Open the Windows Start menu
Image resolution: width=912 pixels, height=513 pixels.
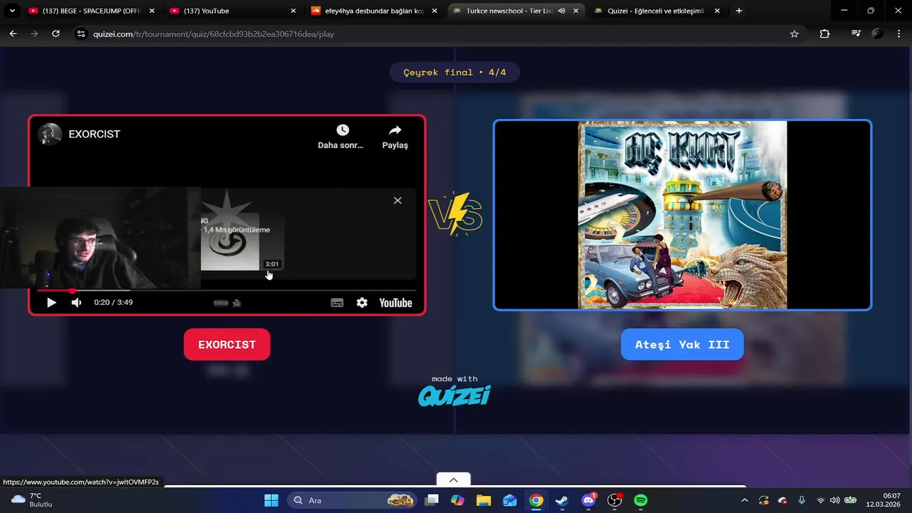pyautogui.click(x=271, y=500)
